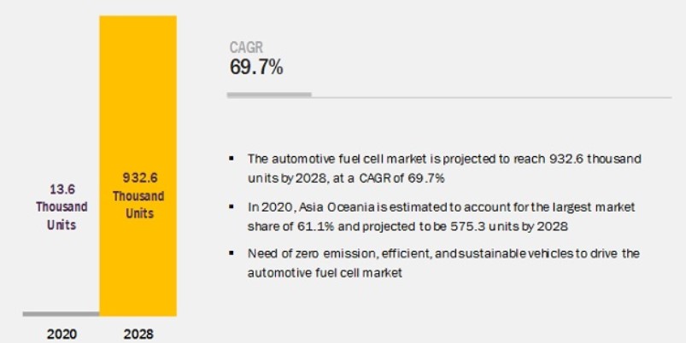Screen dimensions: 686x343
Task: Click the 69.7% CAGR value
Action: (256, 67)
